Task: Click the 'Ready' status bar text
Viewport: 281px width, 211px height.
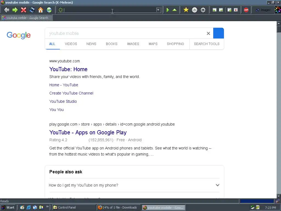Action: pos(5,201)
